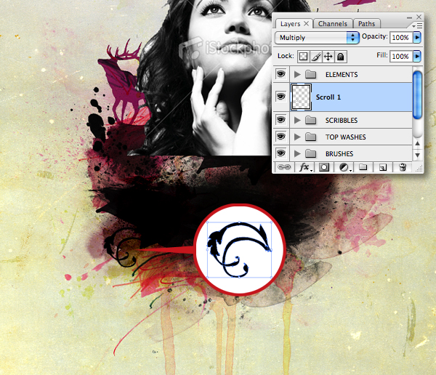Select the BRUSHES group name
436x375 pixels.
[339, 154]
